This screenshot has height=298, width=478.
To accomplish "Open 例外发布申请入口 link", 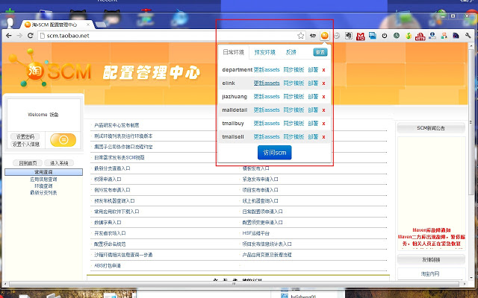I will (x=111, y=190).
